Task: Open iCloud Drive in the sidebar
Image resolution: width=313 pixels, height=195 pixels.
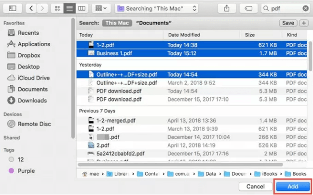Action: (33, 78)
